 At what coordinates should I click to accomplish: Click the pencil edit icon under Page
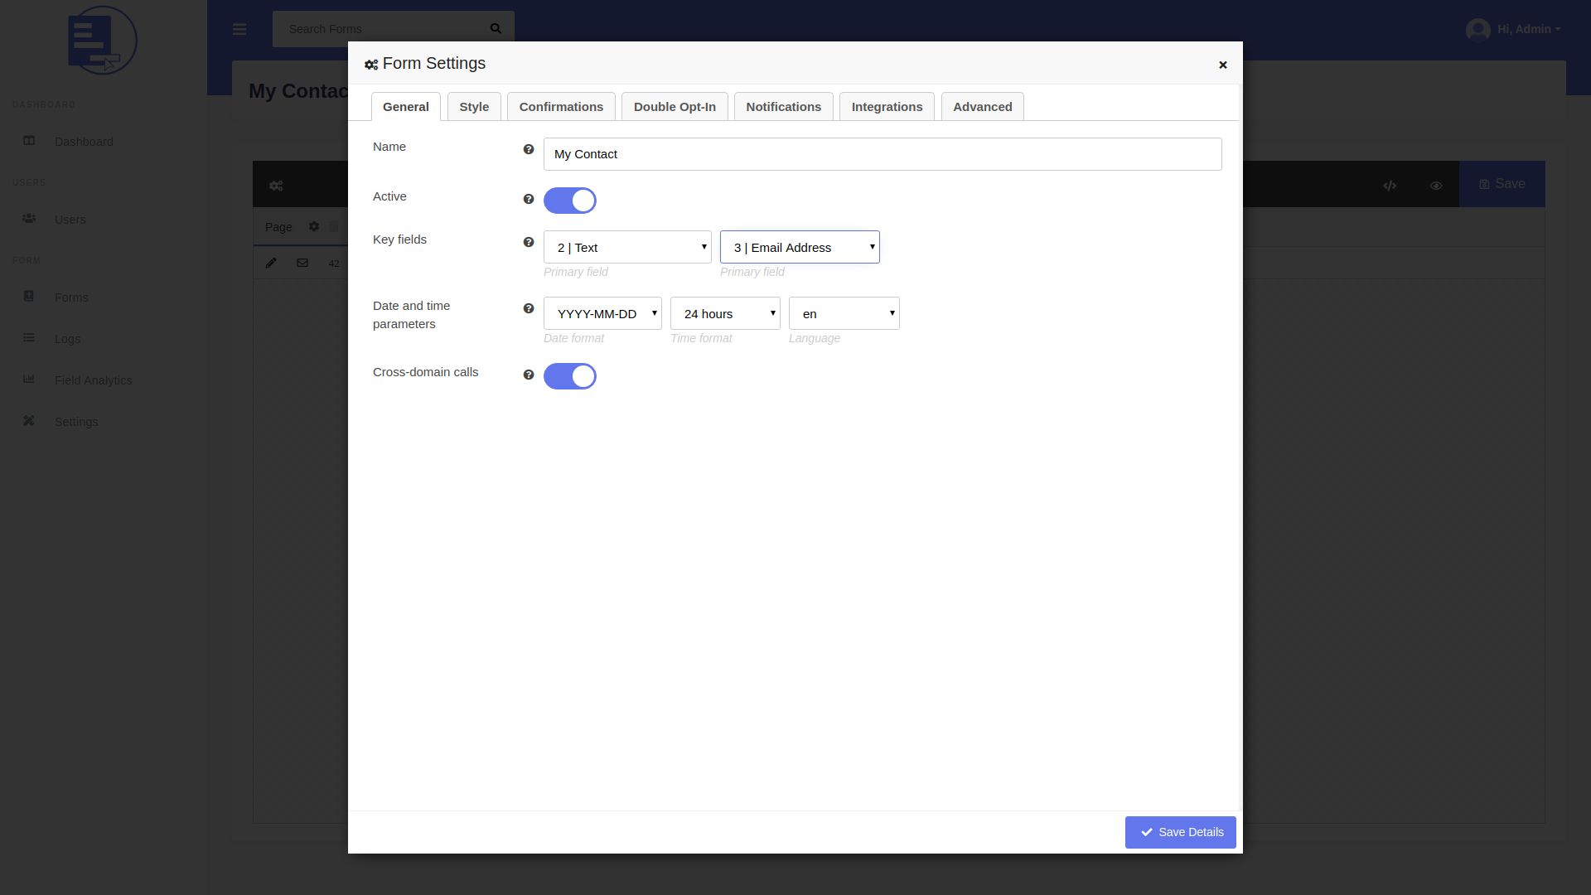click(271, 263)
